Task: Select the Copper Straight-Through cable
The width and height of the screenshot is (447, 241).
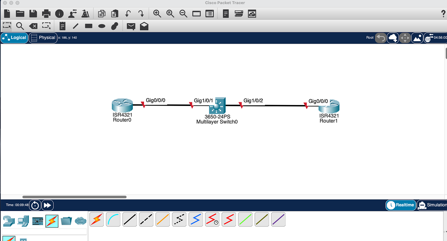Action: pyautogui.click(x=130, y=219)
